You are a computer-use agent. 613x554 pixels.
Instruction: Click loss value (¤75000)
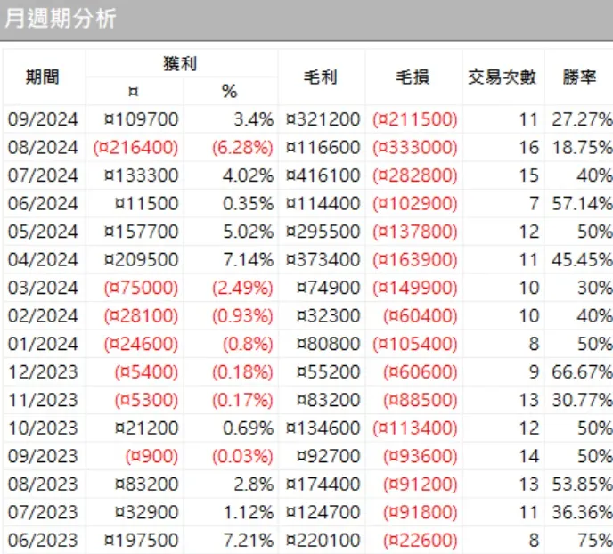[x=141, y=288]
